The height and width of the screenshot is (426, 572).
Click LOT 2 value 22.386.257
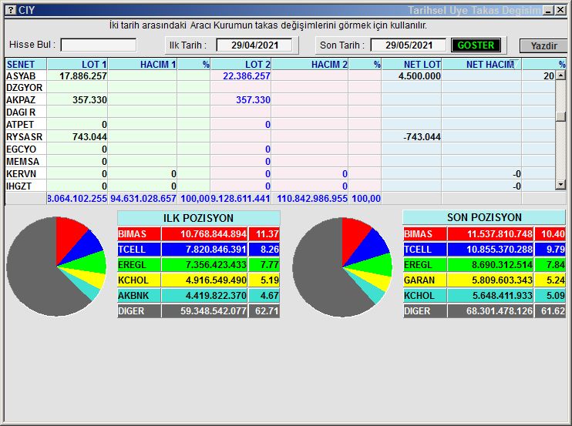coord(247,75)
